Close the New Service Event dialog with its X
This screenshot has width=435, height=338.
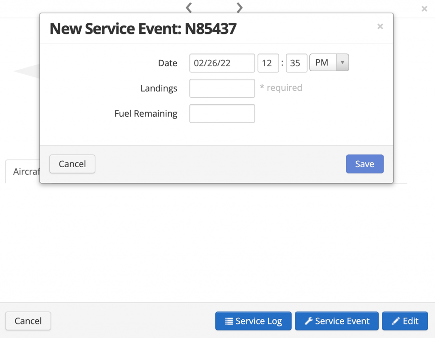[x=380, y=26]
